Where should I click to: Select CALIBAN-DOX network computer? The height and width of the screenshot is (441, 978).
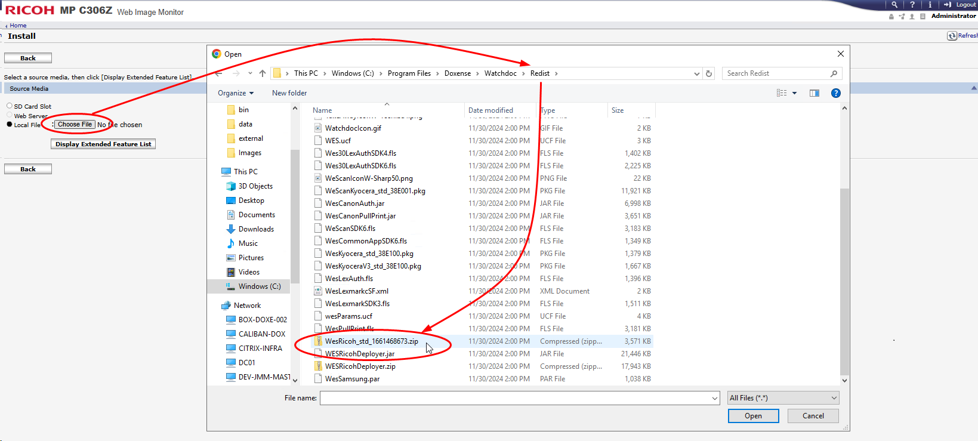[255, 334]
